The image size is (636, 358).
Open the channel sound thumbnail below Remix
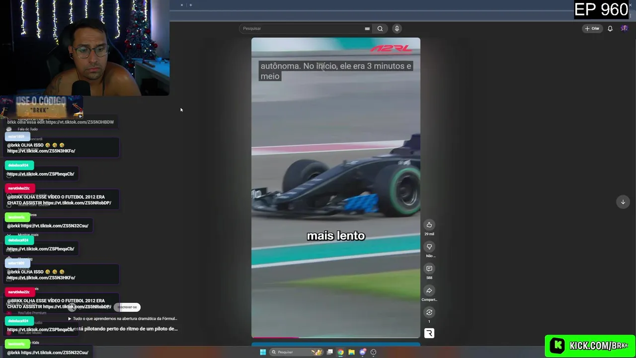tap(429, 333)
